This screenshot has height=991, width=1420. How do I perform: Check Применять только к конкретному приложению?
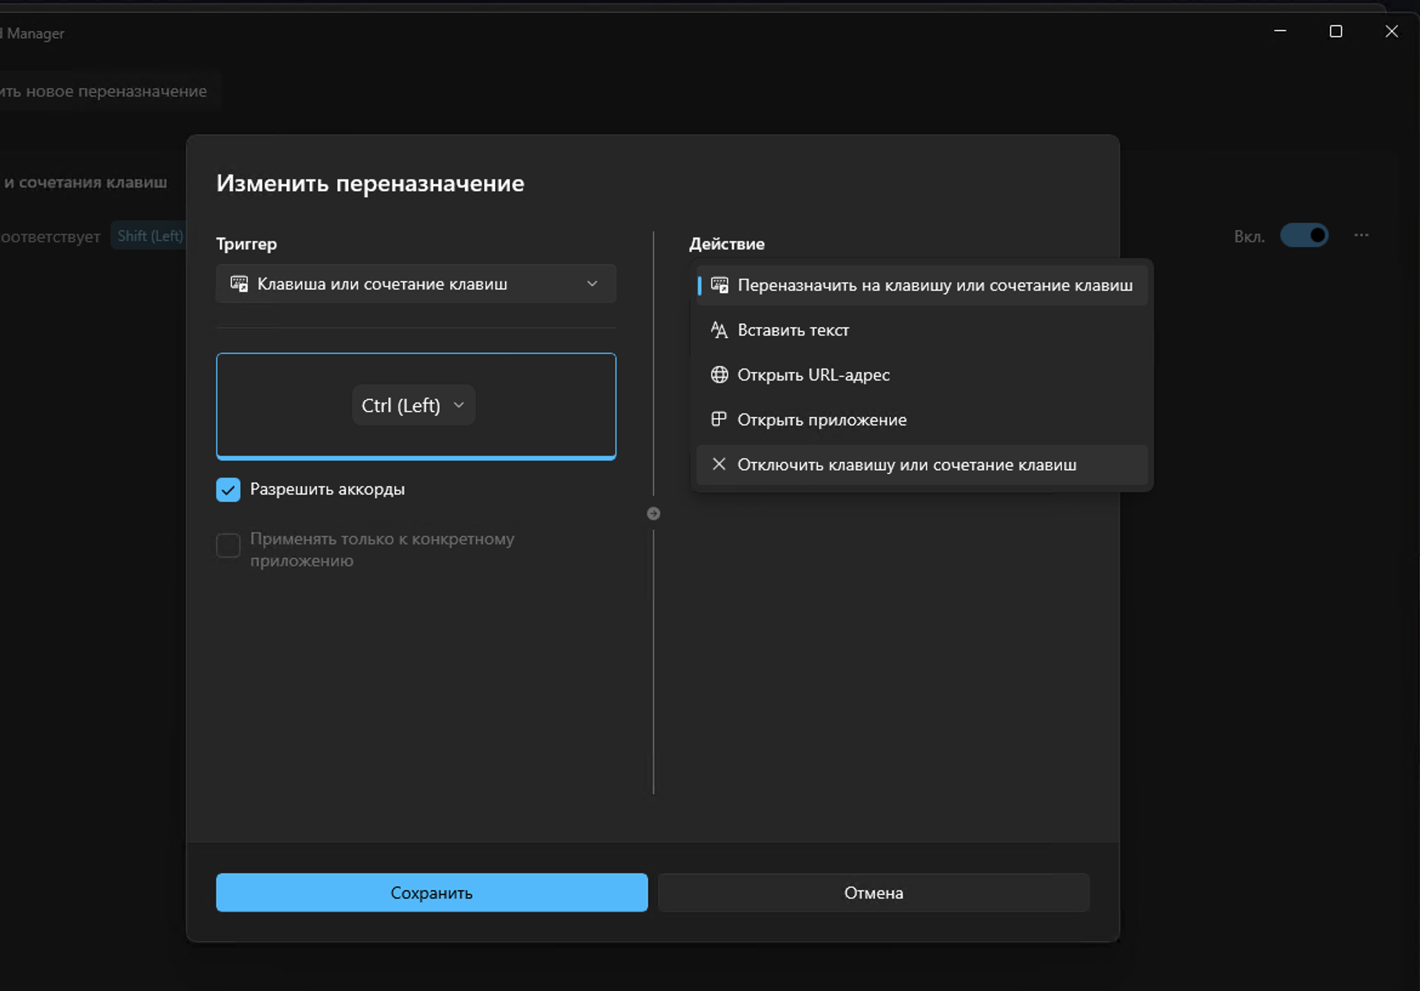pyautogui.click(x=228, y=546)
